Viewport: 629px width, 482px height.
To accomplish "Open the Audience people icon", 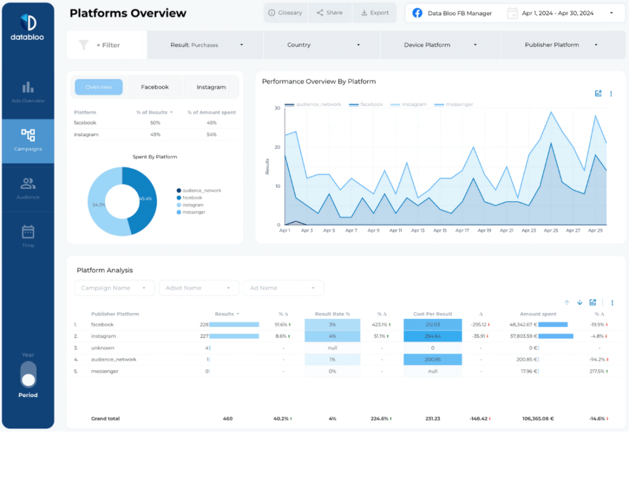I will [28, 183].
